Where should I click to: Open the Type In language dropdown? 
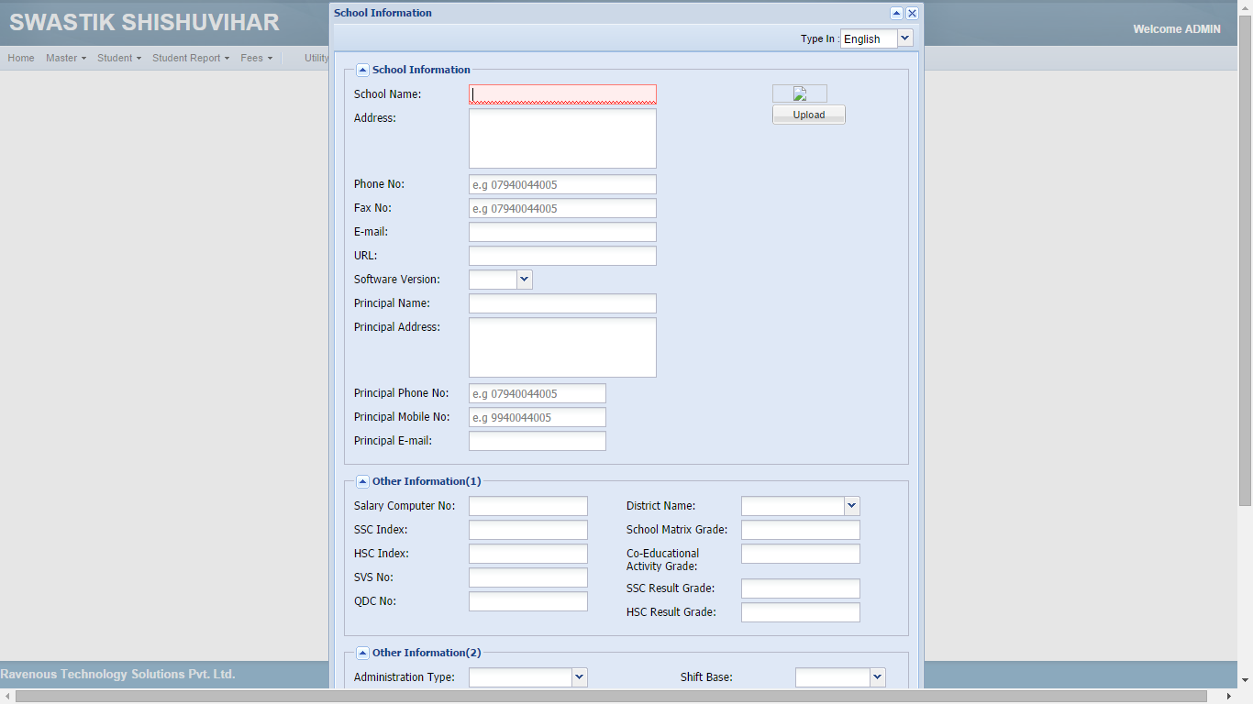904,38
